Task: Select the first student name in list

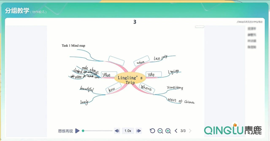Action: (252, 29)
